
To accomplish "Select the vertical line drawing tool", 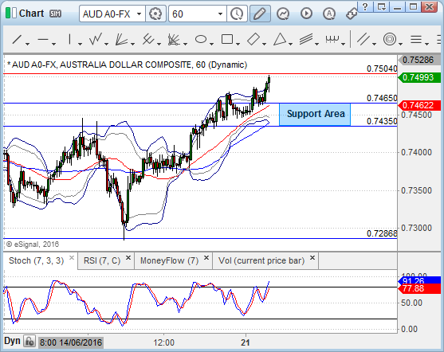I will click(x=69, y=39).
